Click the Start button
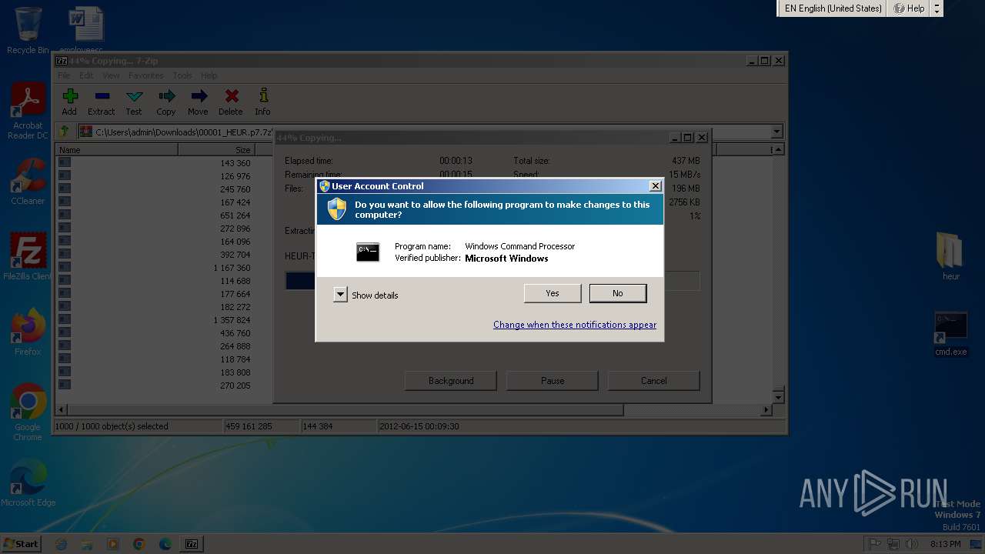Viewport: 985px width, 554px height. coord(21,544)
